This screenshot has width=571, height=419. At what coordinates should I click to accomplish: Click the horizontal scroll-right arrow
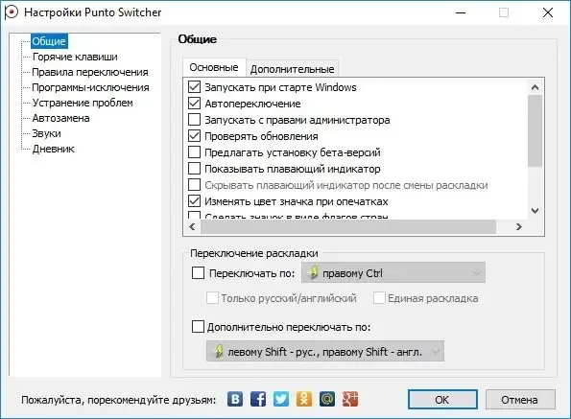(x=519, y=227)
